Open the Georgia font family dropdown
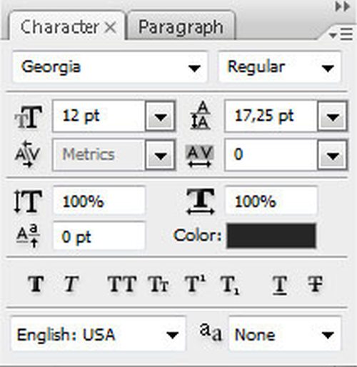This screenshot has height=367, width=357. tap(110, 67)
